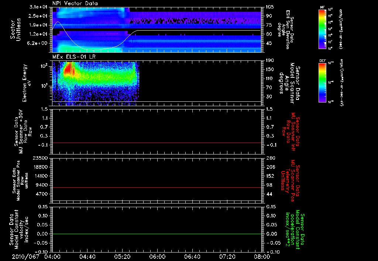The width and height of the screenshot is (378, 261).
Task: Click the "1.9e+01" sector tick value
Action: point(38,25)
